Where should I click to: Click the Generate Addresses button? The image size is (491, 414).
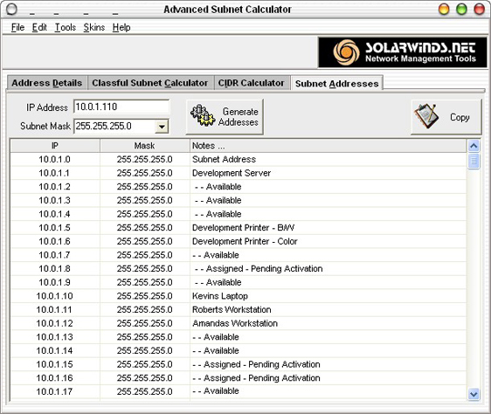click(225, 117)
